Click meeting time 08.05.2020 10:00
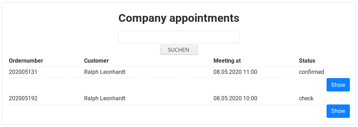This screenshot has height=127, width=358. (235, 99)
